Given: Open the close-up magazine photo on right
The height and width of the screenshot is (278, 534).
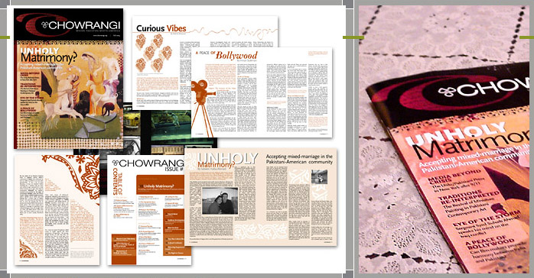Looking at the screenshot, I should [444, 139].
